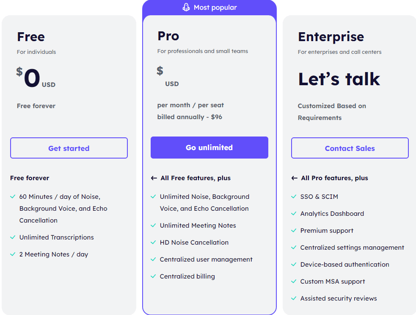Click the Custom MSA support feature
Screen dimensions: 416x315
(x=333, y=282)
